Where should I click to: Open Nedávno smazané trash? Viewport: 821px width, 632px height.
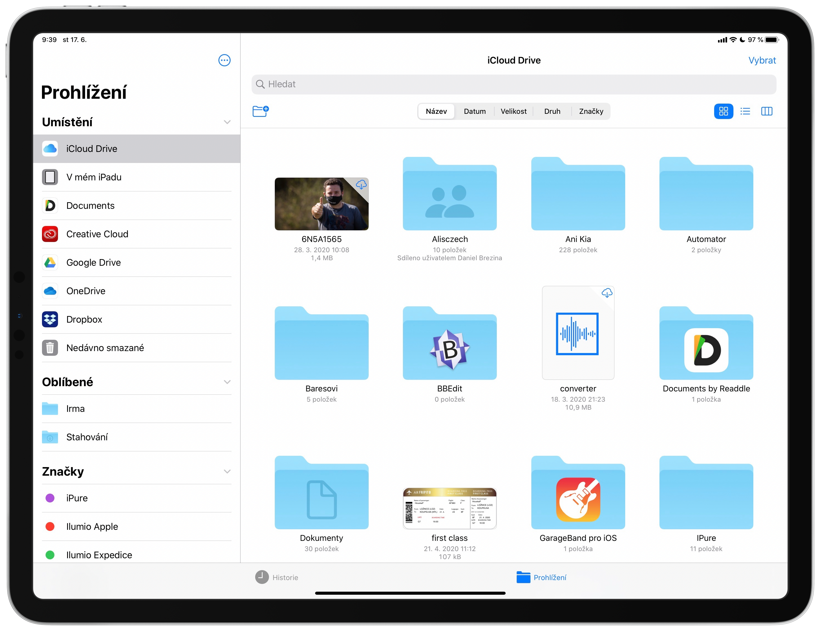(x=105, y=348)
